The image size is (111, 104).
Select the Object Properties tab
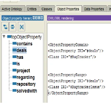pos(68,9)
